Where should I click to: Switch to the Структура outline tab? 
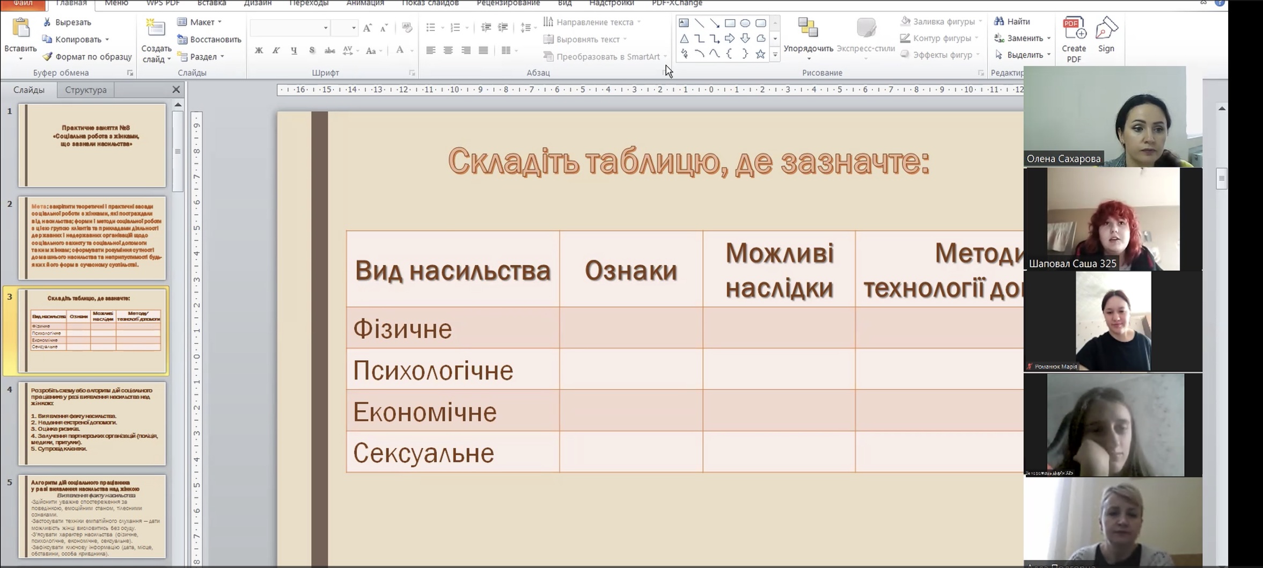click(x=86, y=90)
